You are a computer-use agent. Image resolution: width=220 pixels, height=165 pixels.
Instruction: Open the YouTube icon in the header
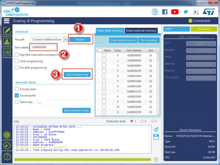(x=175, y=12)
